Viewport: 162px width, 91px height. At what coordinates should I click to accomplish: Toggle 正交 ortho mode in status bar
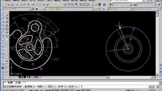click(42, 90)
